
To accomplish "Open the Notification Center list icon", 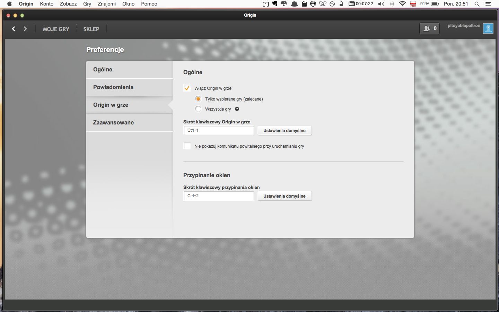I will pos(488,4).
